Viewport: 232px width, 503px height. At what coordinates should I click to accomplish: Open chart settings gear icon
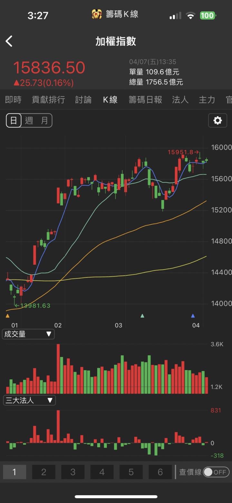[x=217, y=121]
